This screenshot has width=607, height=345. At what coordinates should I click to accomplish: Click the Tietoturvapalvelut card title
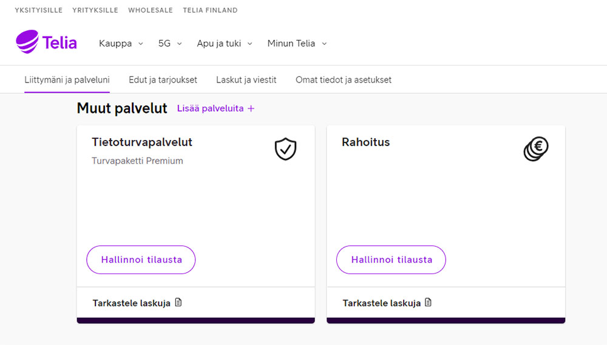[142, 142]
